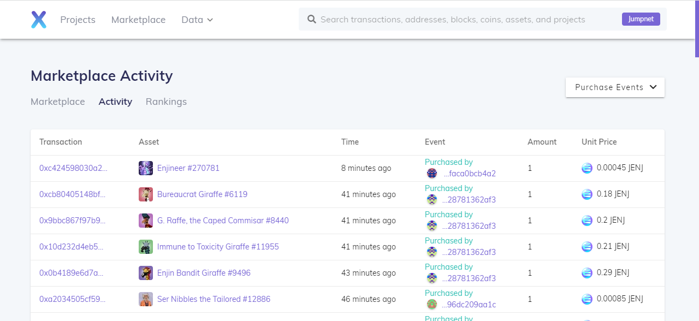The image size is (699, 321).
Task: Open Bureaucrat Giraffe #6119 asset link
Action: click(202, 194)
